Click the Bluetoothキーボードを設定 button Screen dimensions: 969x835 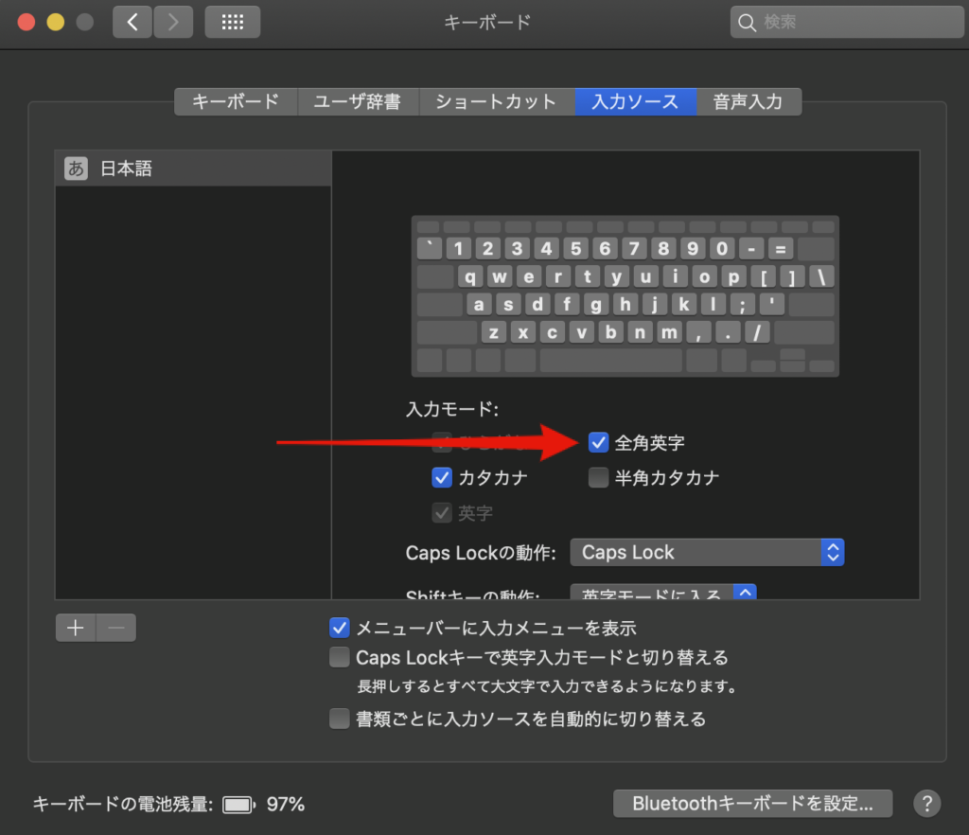click(x=752, y=803)
